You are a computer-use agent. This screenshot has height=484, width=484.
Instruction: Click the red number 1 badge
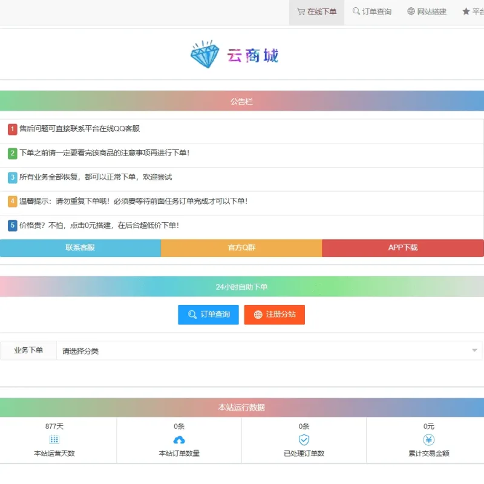(12, 129)
